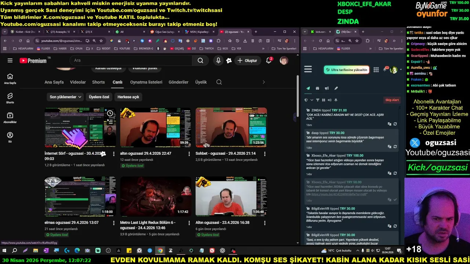Viewport: 470px width, 264px height.
Task: Open Shorts in YouTube left sidebar
Action: point(10,98)
